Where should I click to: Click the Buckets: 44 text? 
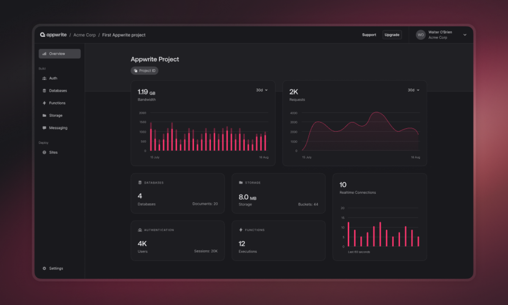[308, 204]
